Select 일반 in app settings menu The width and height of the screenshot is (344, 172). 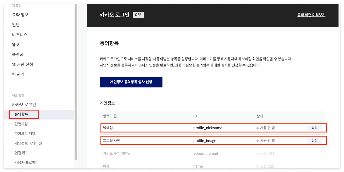(x=16, y=25)
